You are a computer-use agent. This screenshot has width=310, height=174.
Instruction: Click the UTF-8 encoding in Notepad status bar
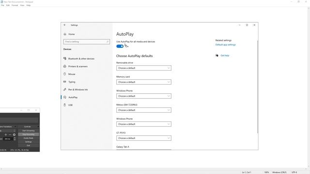tap(294, 172)
